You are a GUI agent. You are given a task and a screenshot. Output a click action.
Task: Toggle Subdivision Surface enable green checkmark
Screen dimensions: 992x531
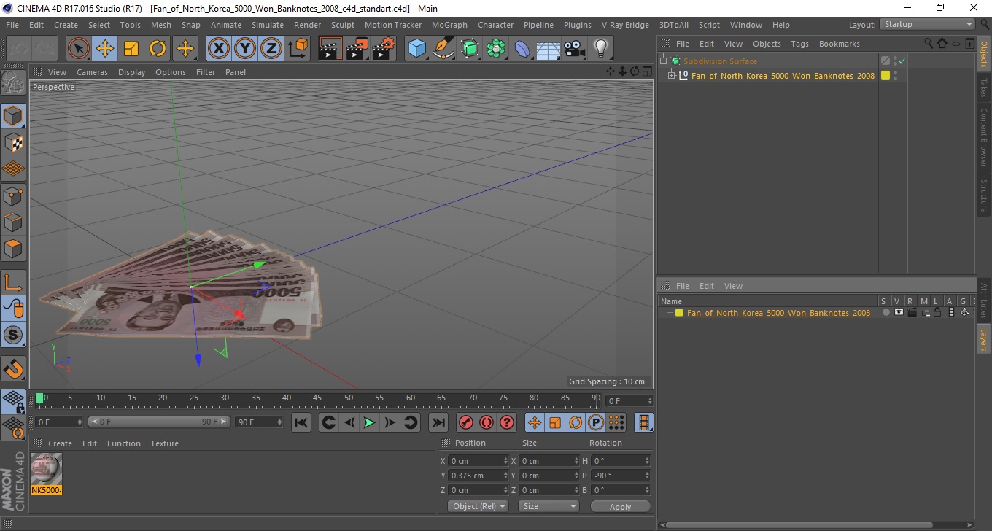902,61
